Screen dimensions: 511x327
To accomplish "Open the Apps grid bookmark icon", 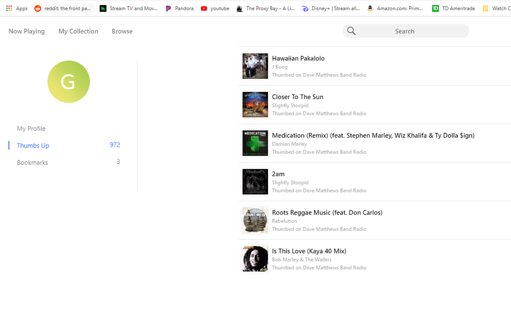I will tap(9, 8).
